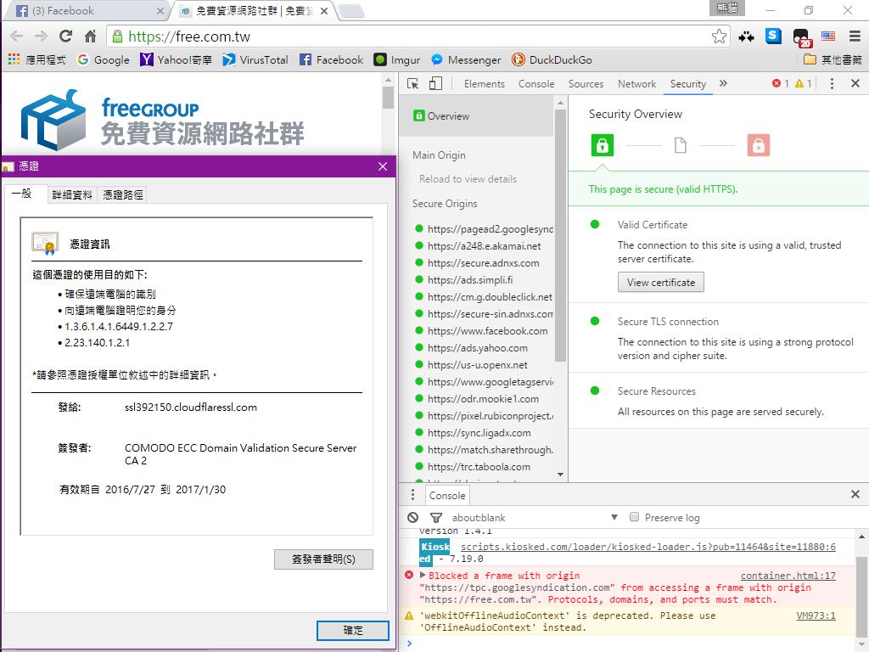The width and height of the screenshot is (869, 652).
Task: Open the console drawer three-dot menu
Action: 412,495
